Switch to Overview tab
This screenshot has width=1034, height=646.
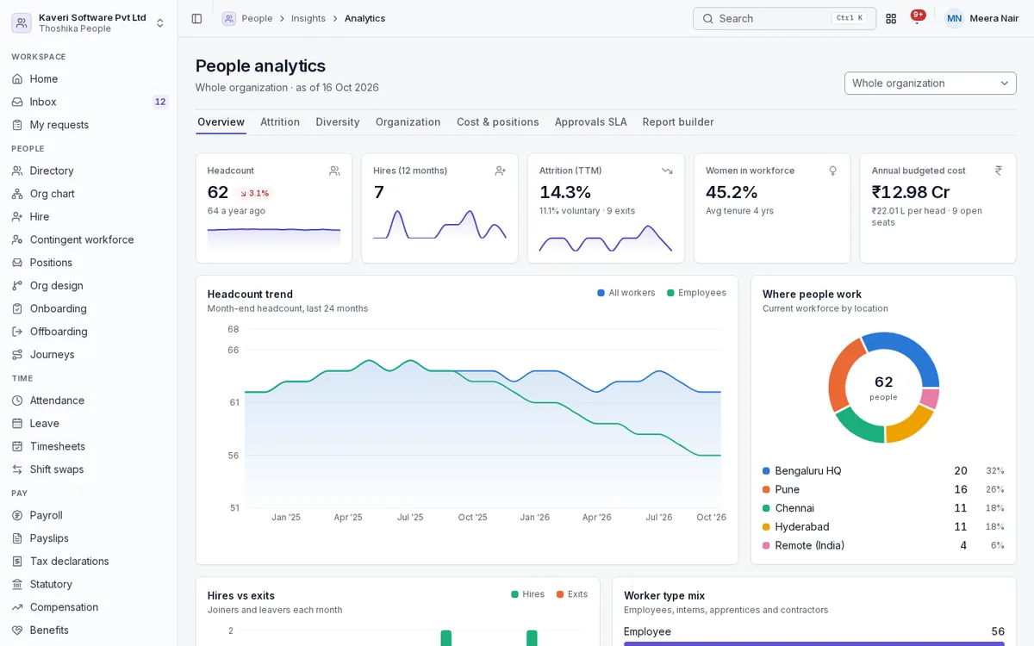tap(221, 122)
